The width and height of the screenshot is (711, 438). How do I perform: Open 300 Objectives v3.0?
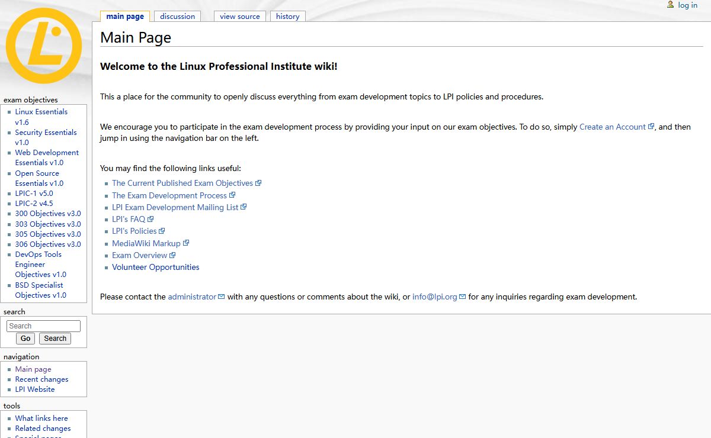(48, 214)
